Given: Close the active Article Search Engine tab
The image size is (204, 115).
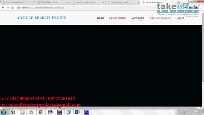Looking at the screenshot, I should 173,2.
